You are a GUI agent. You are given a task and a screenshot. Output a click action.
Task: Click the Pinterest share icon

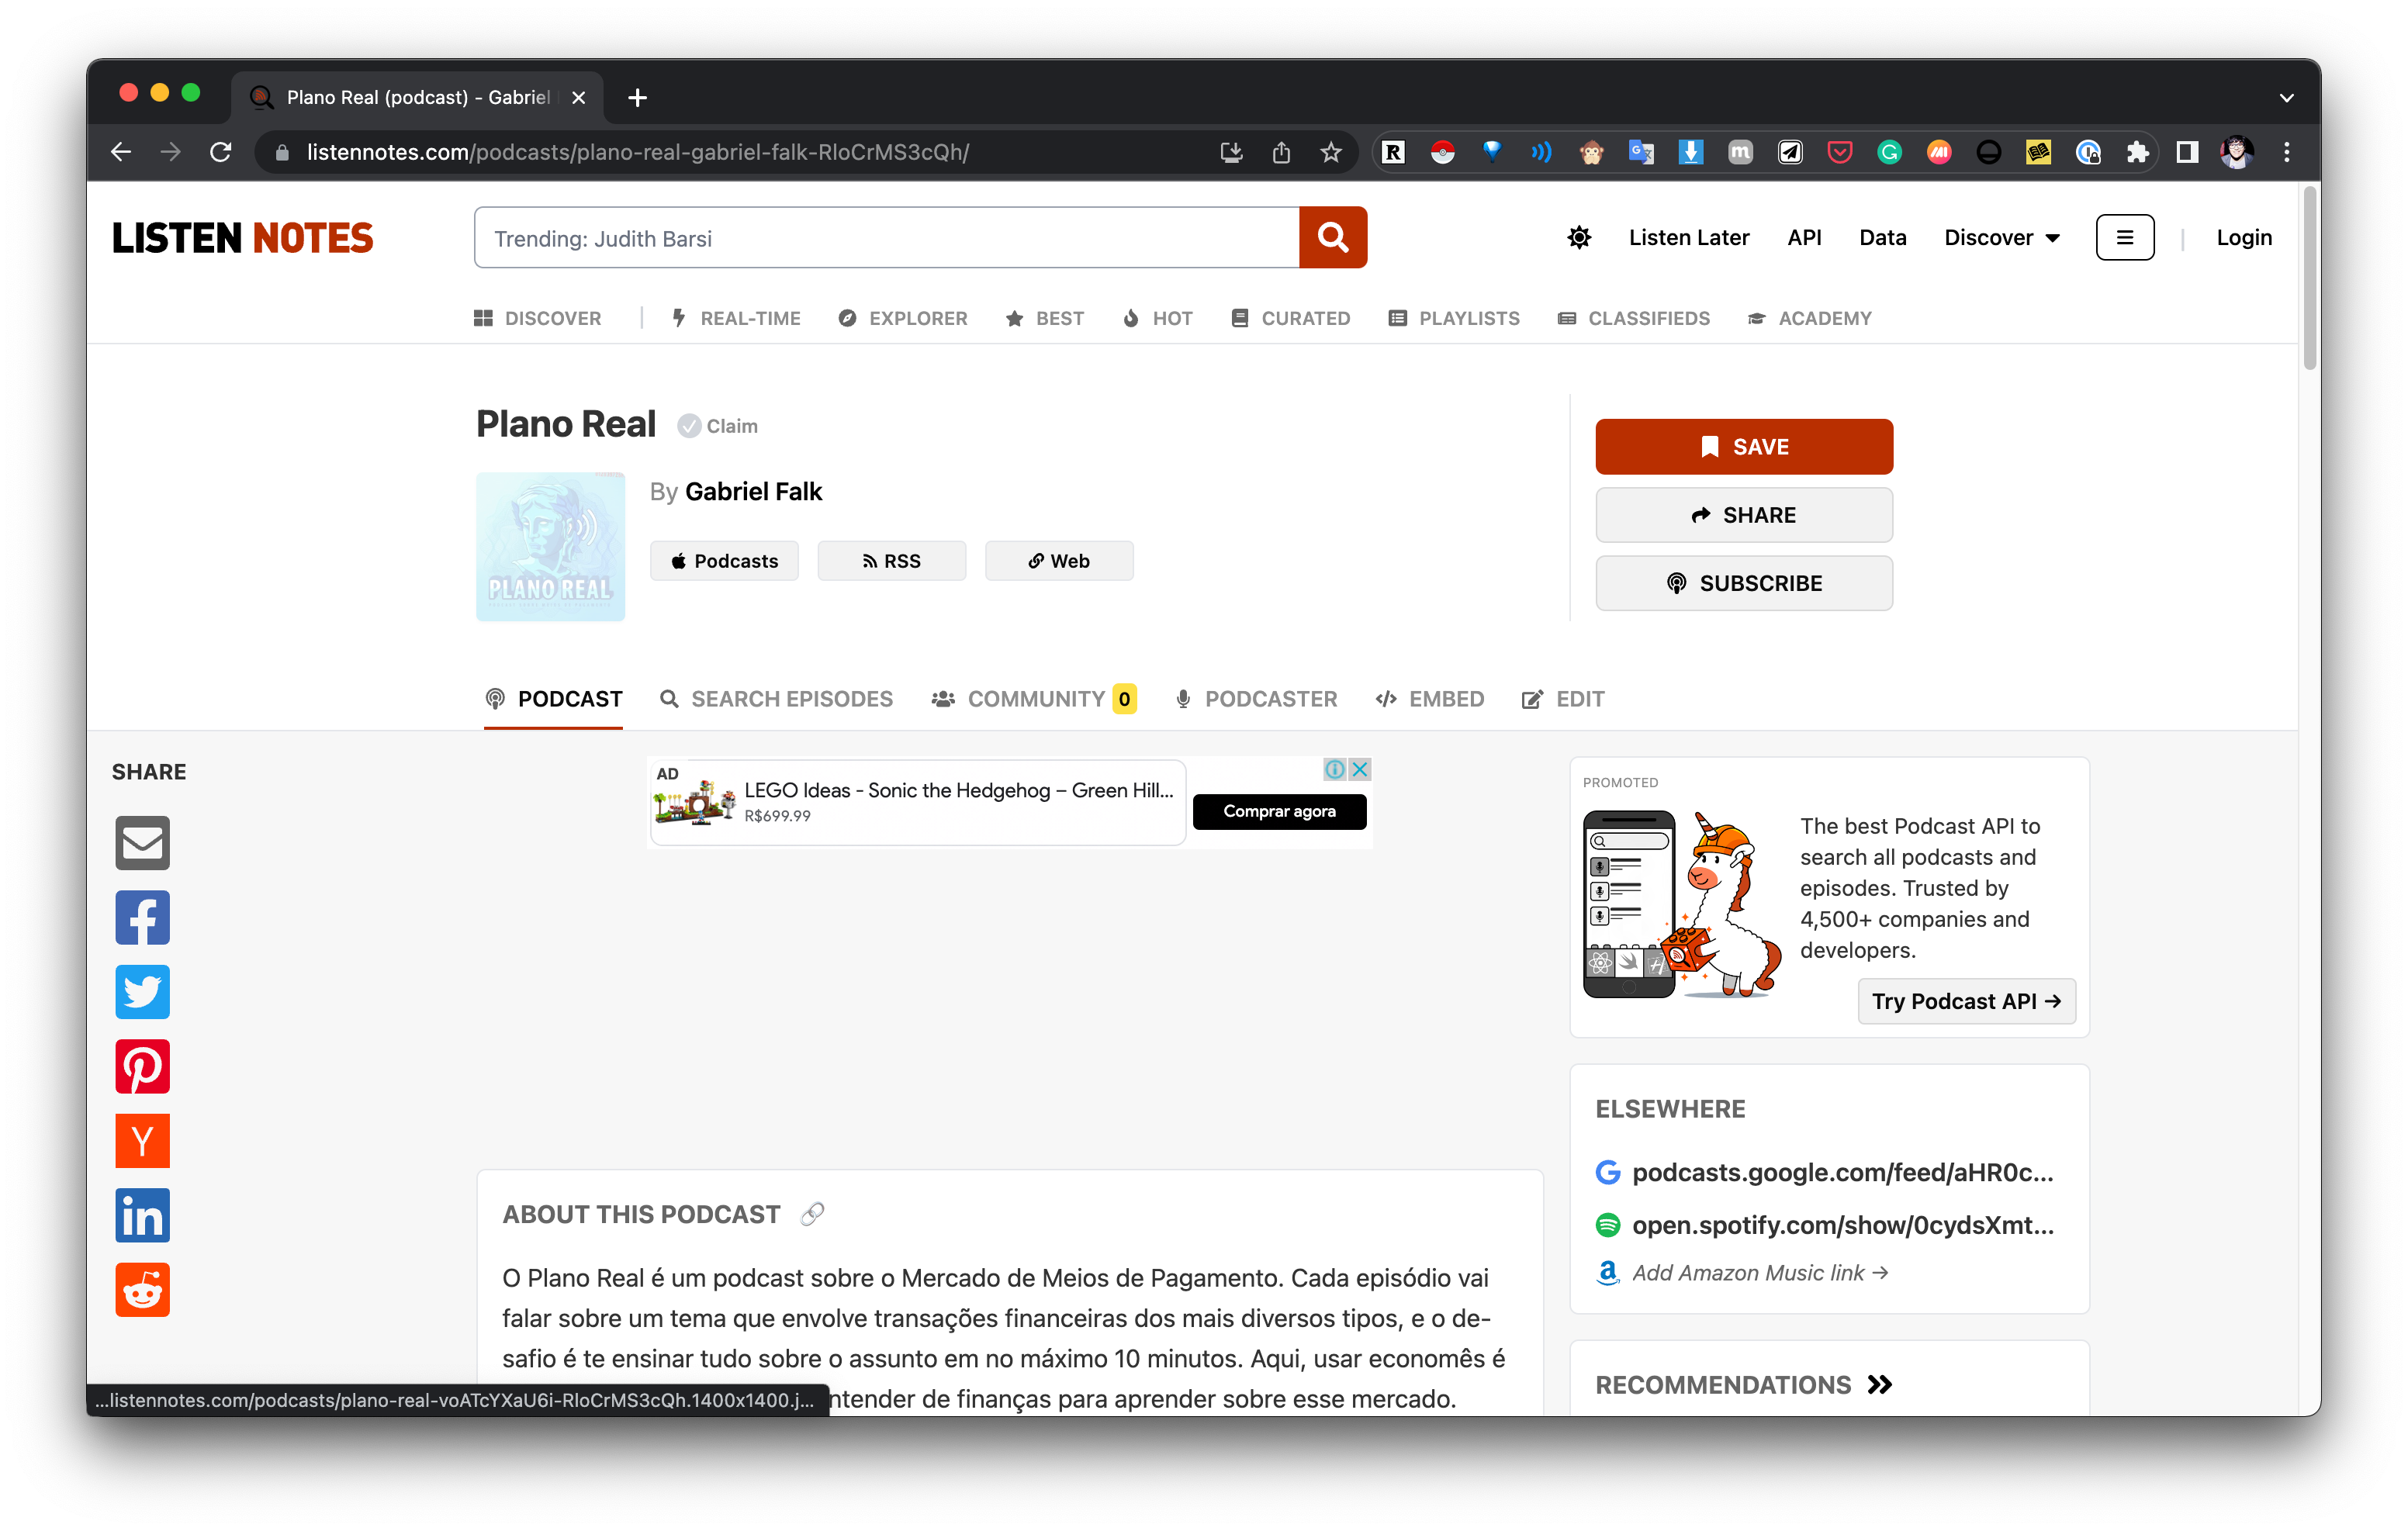pos(140,1068)
